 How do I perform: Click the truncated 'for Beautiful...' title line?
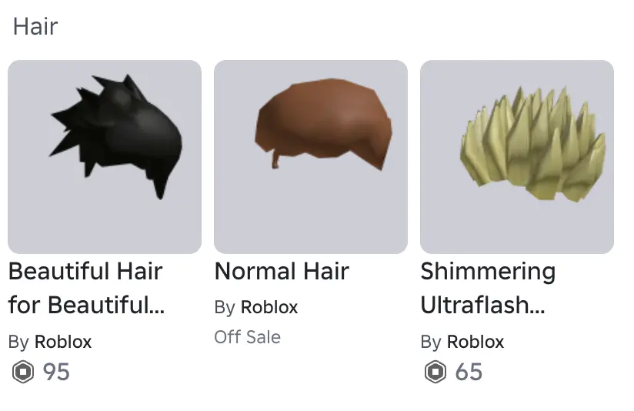(x=86, y=305)
